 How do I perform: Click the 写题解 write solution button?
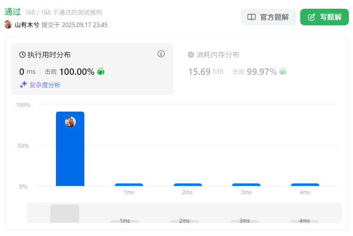pyautogui.click(x=325, y=17)
